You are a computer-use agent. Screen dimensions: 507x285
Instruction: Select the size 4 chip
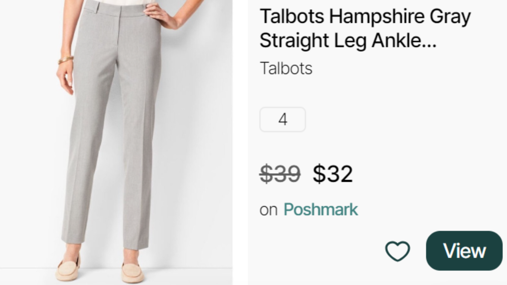pyautogui.click(x=283, y=119)
